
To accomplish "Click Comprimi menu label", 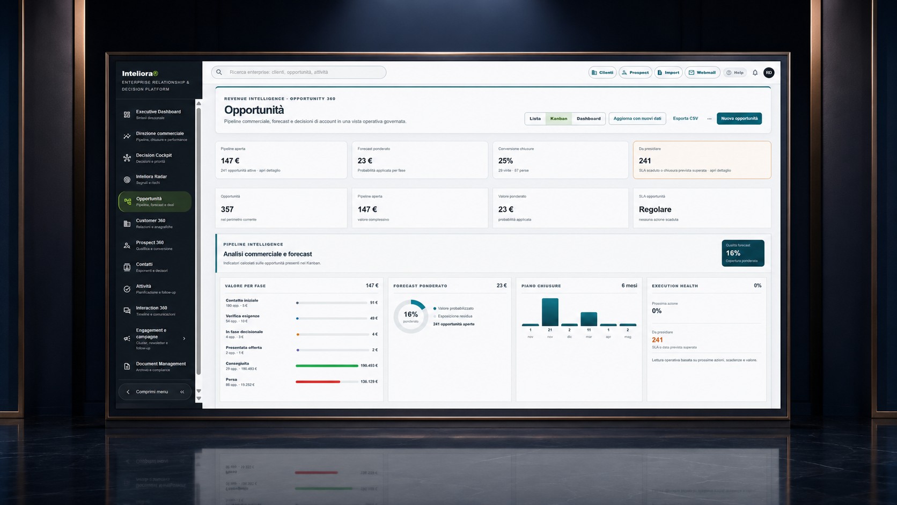I will pyautogui.click(x=152, y=392).
